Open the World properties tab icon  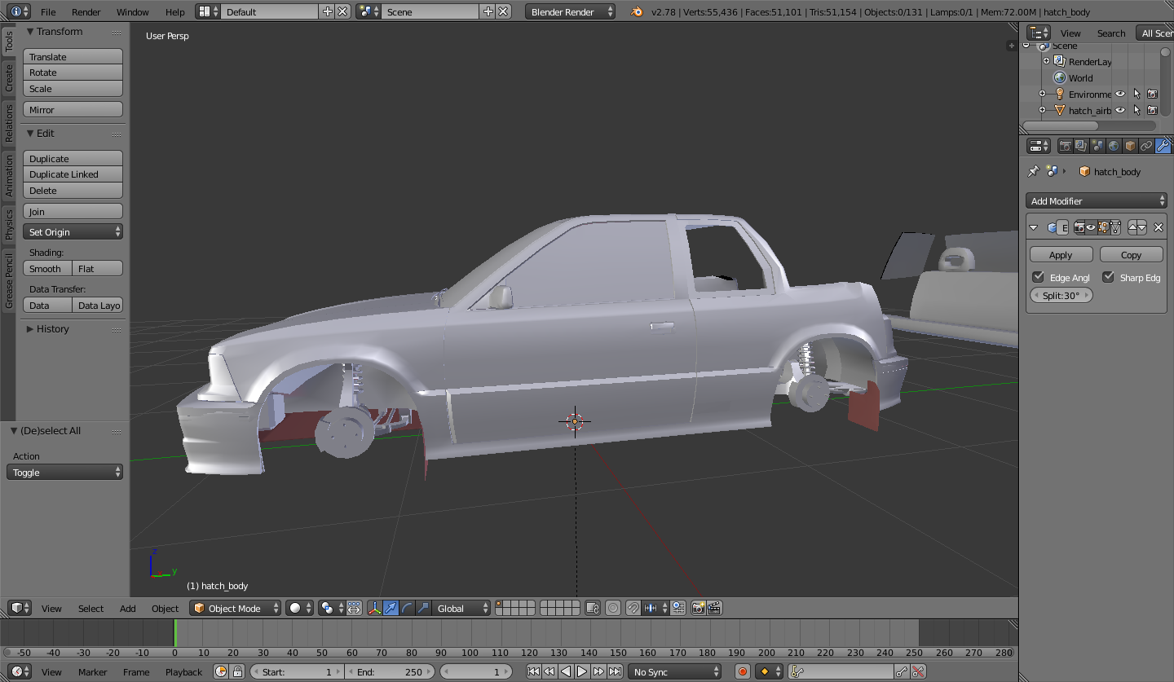click(1114, 146)
